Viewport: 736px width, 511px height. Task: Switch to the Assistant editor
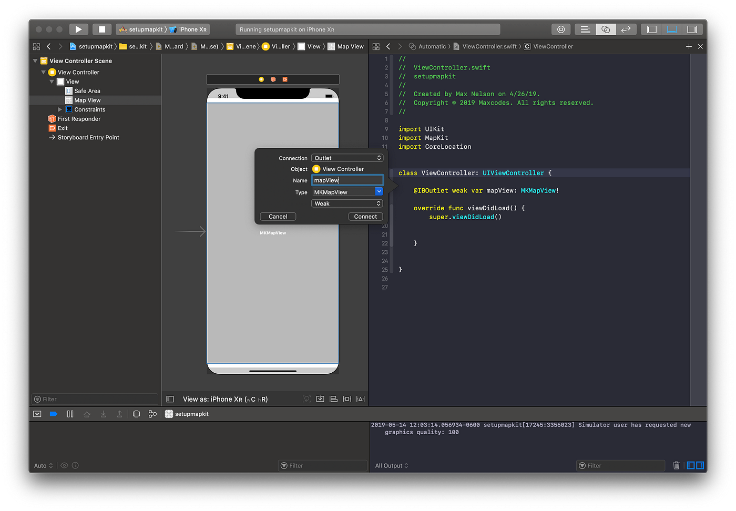tap(605, 29)
